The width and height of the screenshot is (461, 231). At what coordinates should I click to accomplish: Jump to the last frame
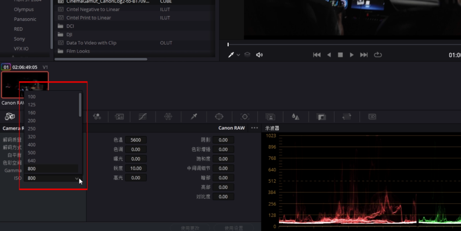click(364, 55)
